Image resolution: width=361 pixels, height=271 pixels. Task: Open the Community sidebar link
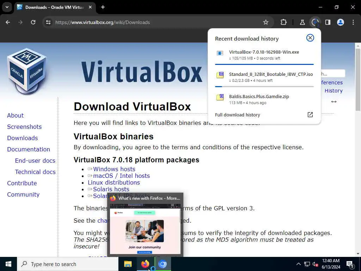click(x=23, y=194)
